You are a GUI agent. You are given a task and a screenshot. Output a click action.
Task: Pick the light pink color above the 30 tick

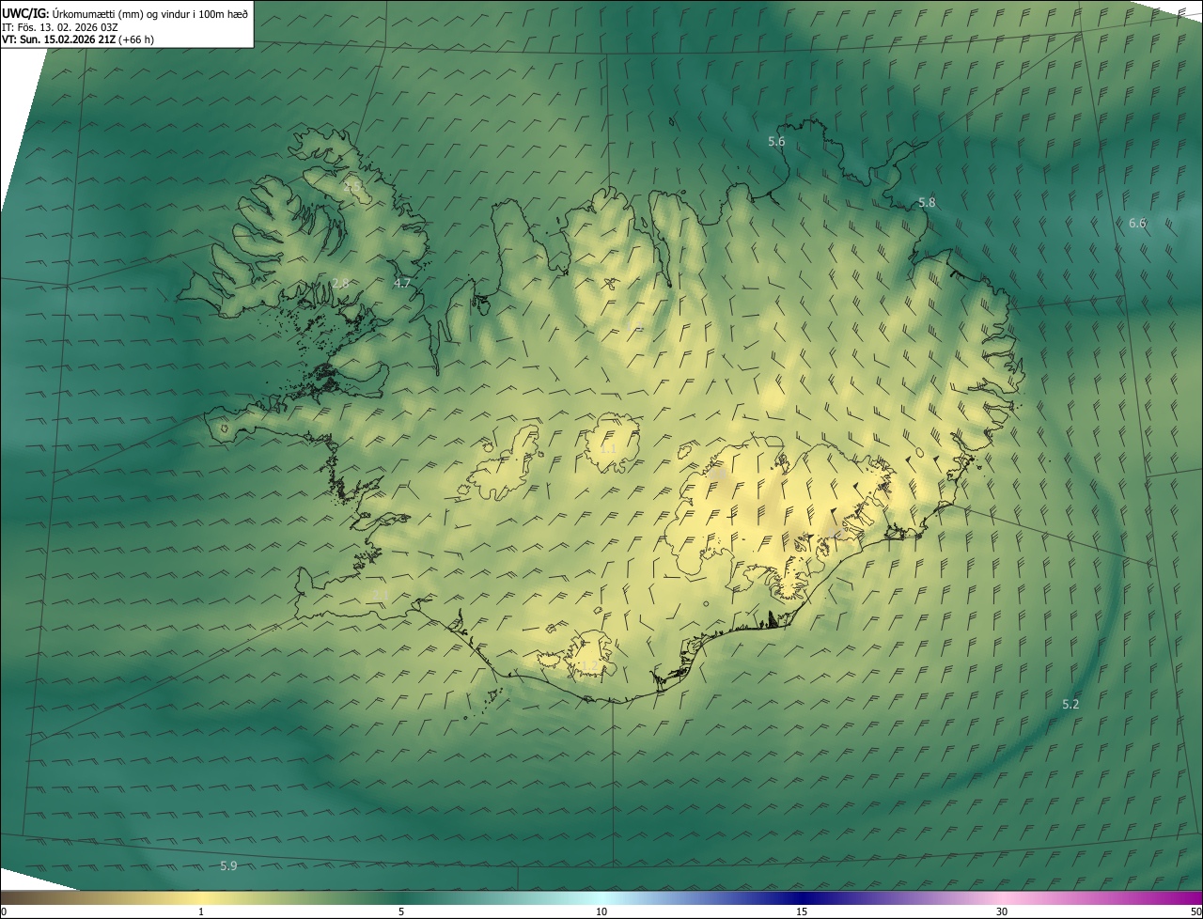(x=1002, y=897)
